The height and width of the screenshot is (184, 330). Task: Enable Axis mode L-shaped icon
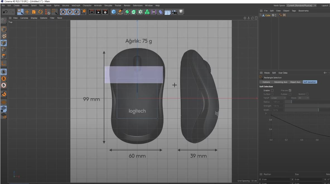coord(4,63)
